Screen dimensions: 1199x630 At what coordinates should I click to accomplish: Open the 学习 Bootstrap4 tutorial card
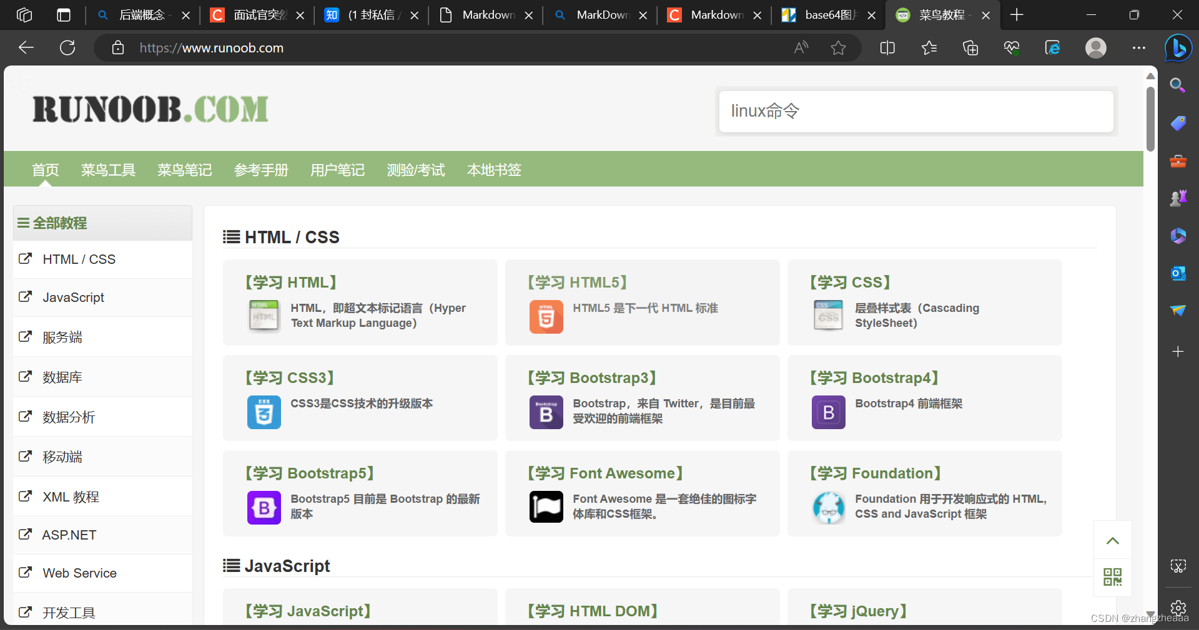pyautogui.click(x=924, y=398)
